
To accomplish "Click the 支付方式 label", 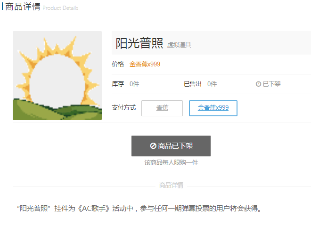I will pos(124,108).
